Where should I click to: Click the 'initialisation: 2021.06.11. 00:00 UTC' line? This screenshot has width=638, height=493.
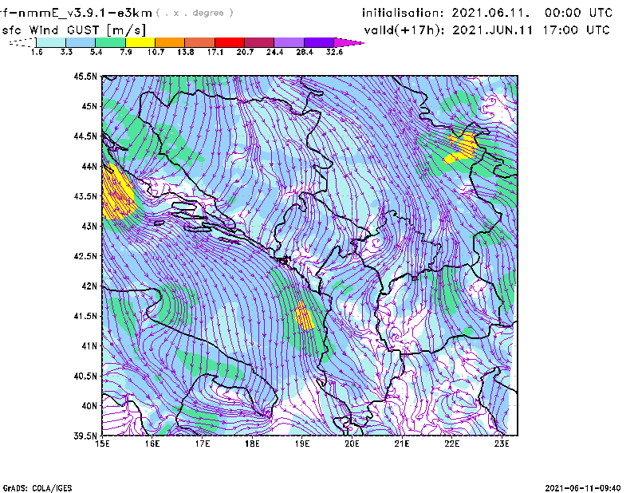tap(487, 13)
